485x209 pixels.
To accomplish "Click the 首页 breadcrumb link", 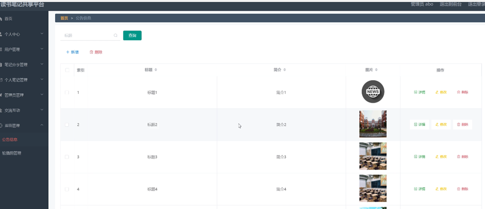I will tap(64, 18).
